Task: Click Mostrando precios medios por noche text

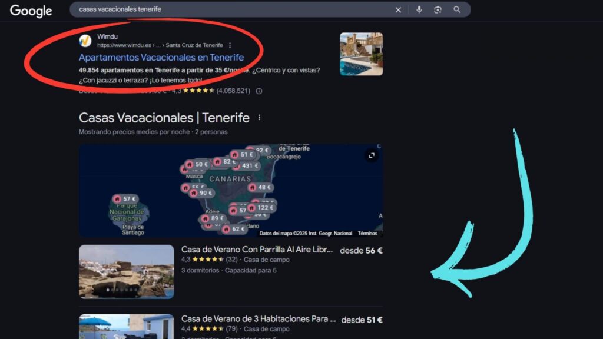Action: [x=153, y=132]
